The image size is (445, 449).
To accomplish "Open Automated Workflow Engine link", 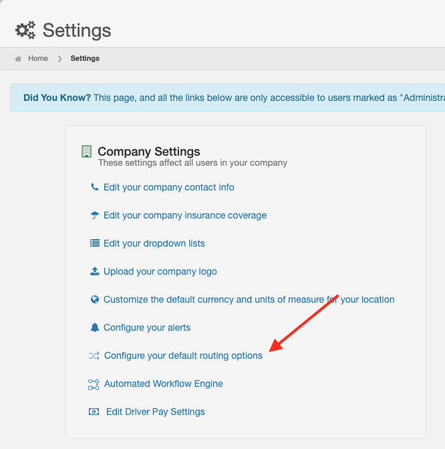I will pos(163,384).
